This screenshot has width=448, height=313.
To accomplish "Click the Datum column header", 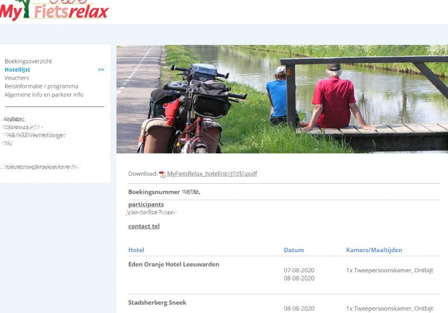I will pyautogui.click(x=294, y=250).
